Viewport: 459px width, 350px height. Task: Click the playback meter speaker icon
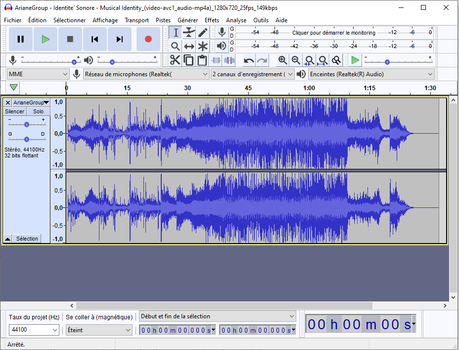point(222,46)
